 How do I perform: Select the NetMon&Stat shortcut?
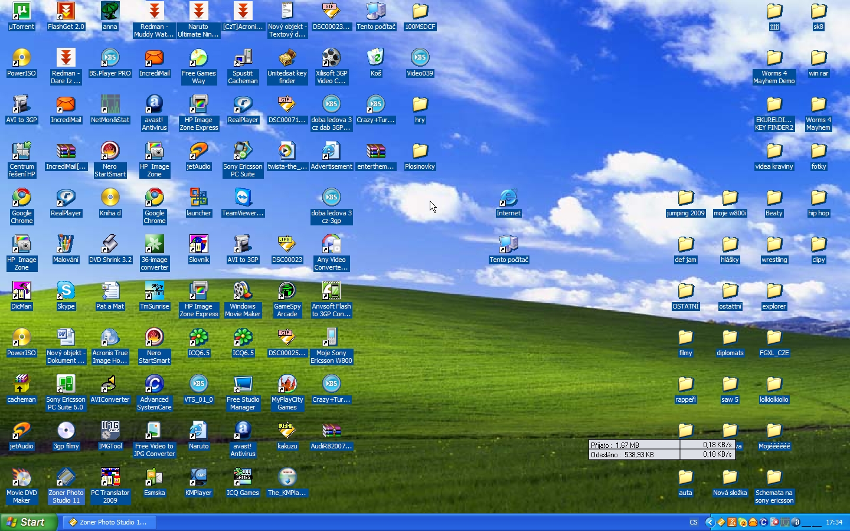tap(110, 110)
